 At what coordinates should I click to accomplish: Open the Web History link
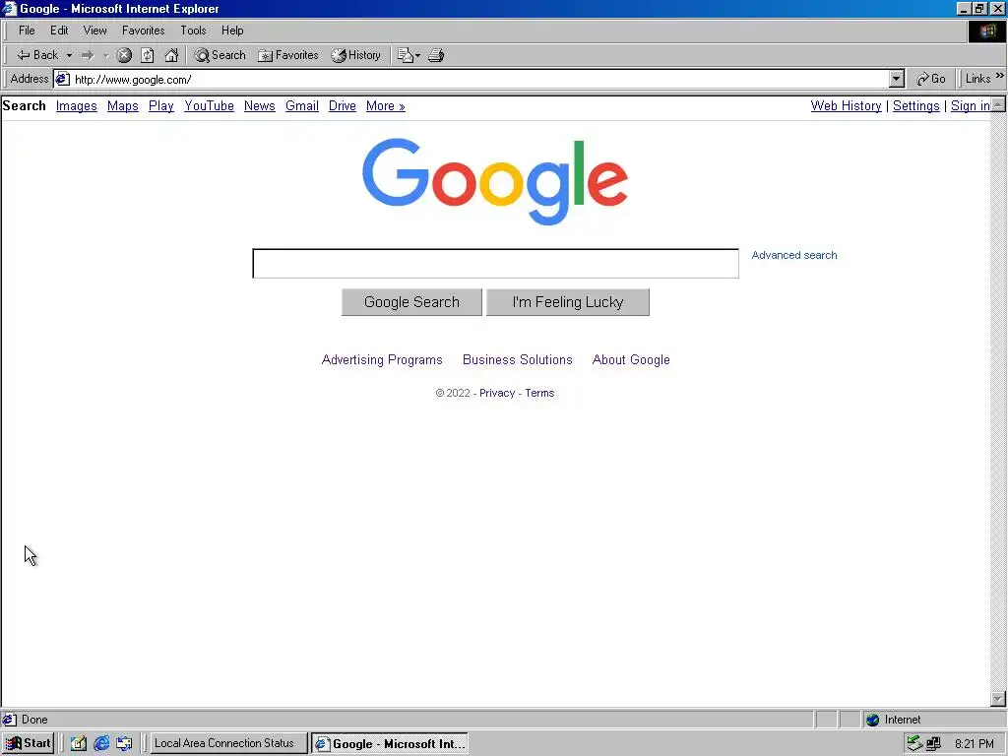(x=846, y=106)
